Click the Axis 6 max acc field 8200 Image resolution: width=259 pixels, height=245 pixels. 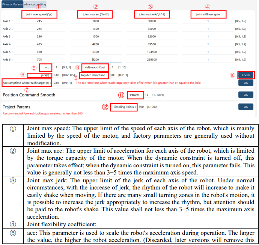click(x=96, y=60)
